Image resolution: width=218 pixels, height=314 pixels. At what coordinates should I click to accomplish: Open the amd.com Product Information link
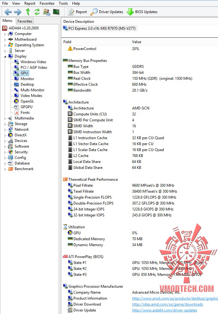point(175,298)
